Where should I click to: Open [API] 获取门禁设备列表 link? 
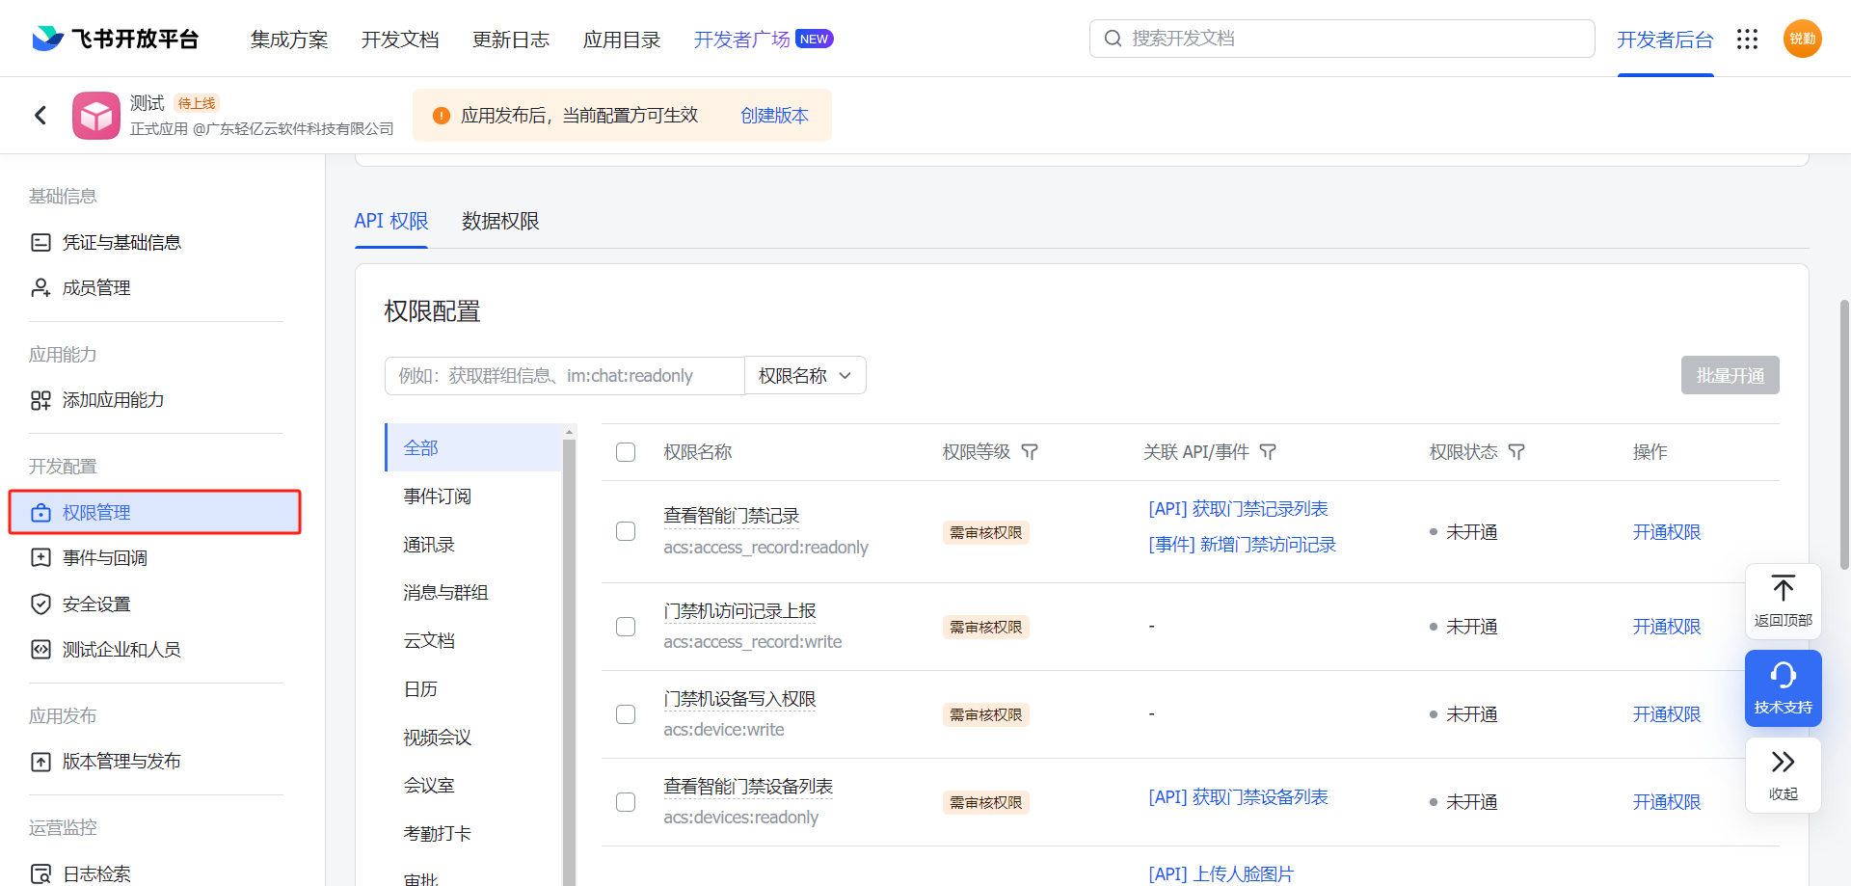tap(1238, 797)
